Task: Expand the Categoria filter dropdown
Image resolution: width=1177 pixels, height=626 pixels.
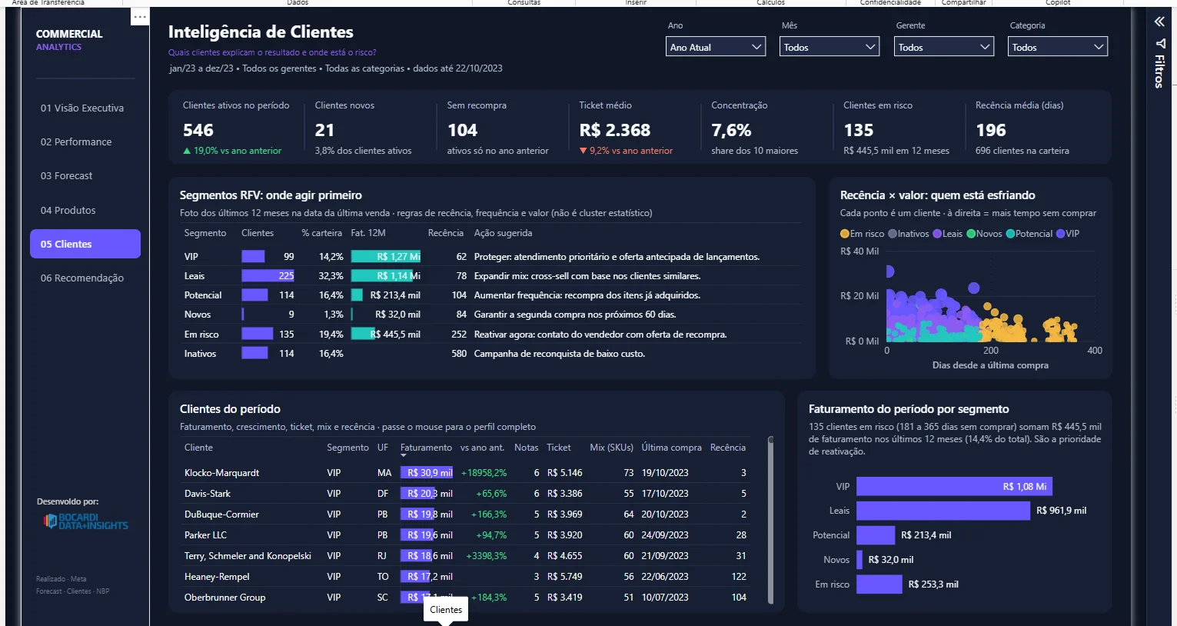Action: click(x=1058, y=47)
